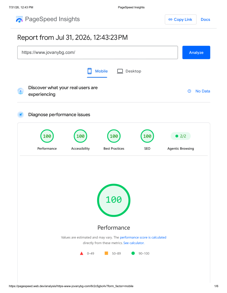
Task: Select the Desktop laptop icon
Action: click(120, 71)
